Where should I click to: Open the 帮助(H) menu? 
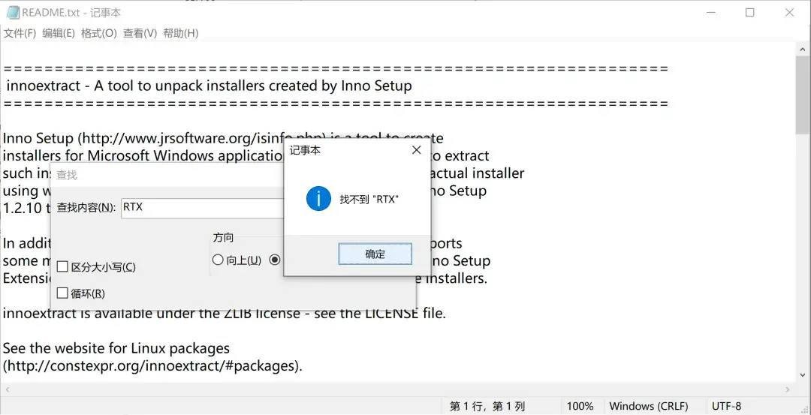click(x=180, y=33)
